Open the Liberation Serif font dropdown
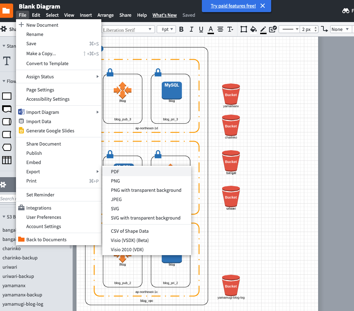The width and height of the screenshot is (354, 311). point(128,30)
